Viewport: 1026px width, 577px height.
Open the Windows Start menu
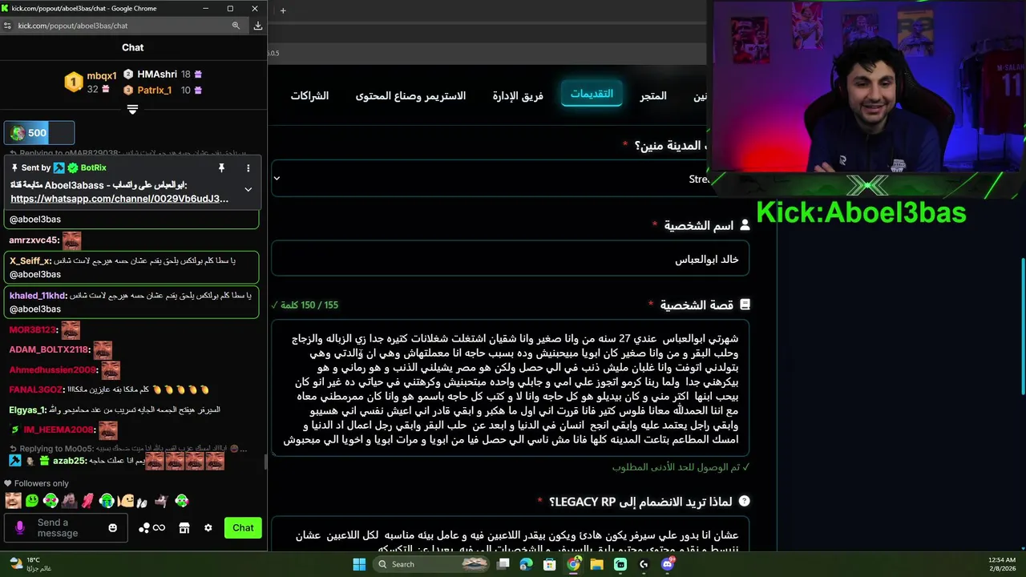tap(358, 564)
